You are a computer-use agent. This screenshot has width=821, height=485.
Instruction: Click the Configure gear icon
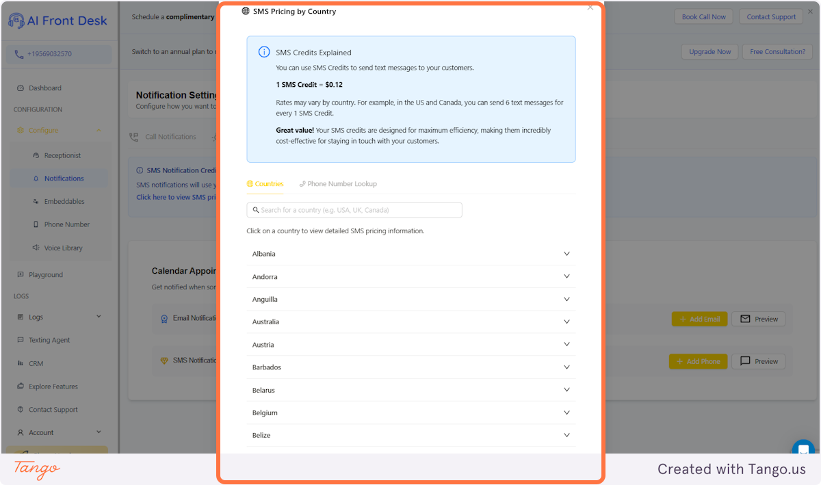21,130
